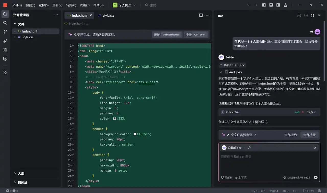The height and width of the screenshot is (193, 327).
Task: Open Trae panel settings gear
Action: tap(312, 16)
